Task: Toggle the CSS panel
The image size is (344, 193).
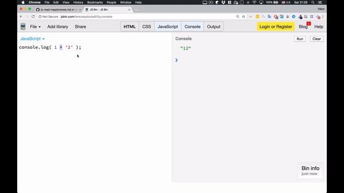Action: point(147,26)
